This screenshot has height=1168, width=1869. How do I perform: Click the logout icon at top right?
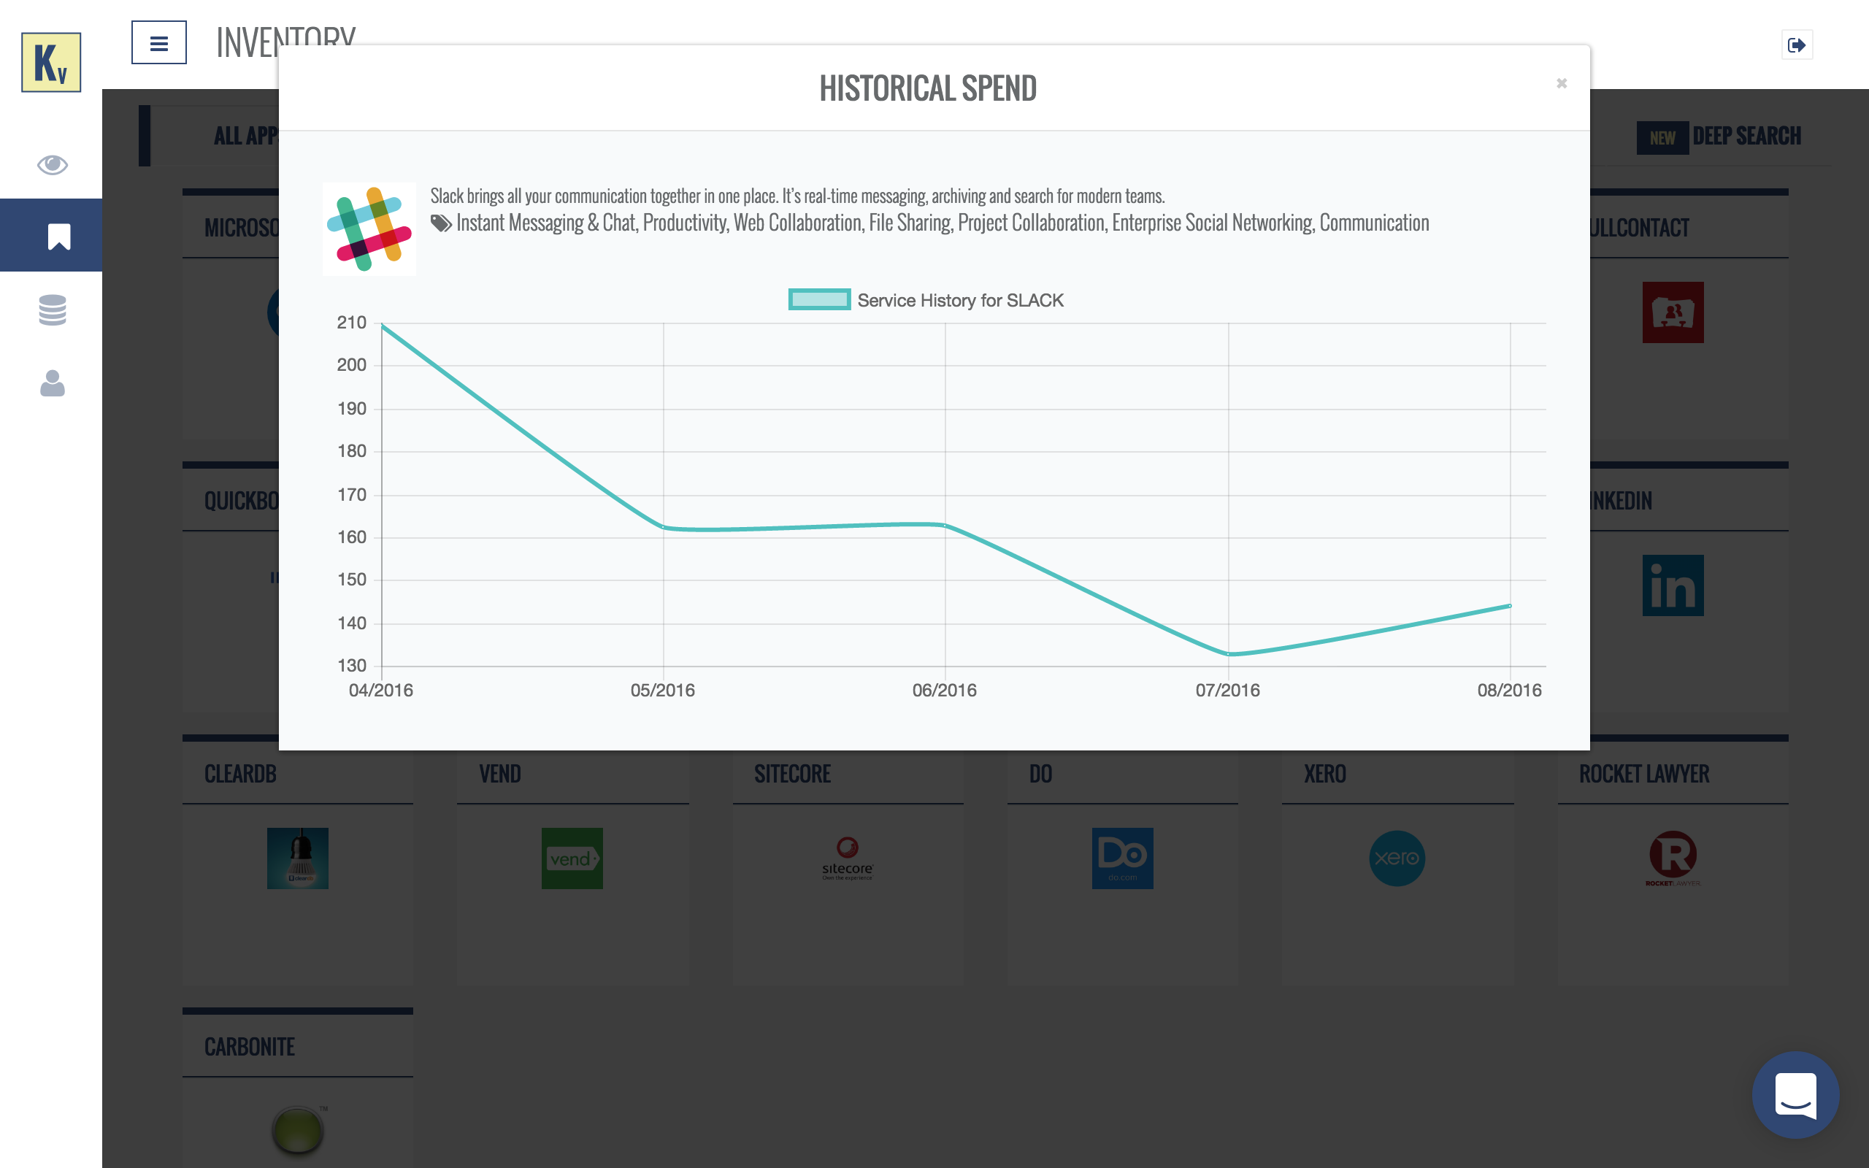point(1796,45)
